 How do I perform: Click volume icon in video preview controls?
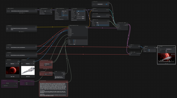click(169, 60)
